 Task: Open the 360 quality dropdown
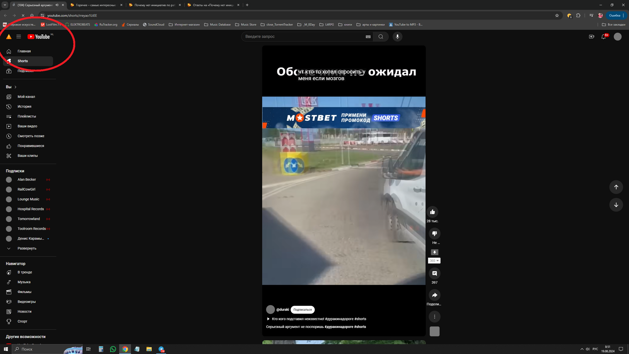point(434,261)
